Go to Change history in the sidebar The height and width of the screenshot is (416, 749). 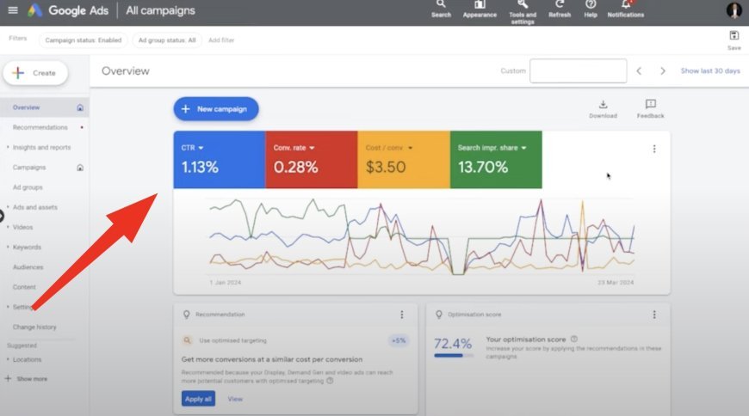pyautogui.click(x=34, y=327)
